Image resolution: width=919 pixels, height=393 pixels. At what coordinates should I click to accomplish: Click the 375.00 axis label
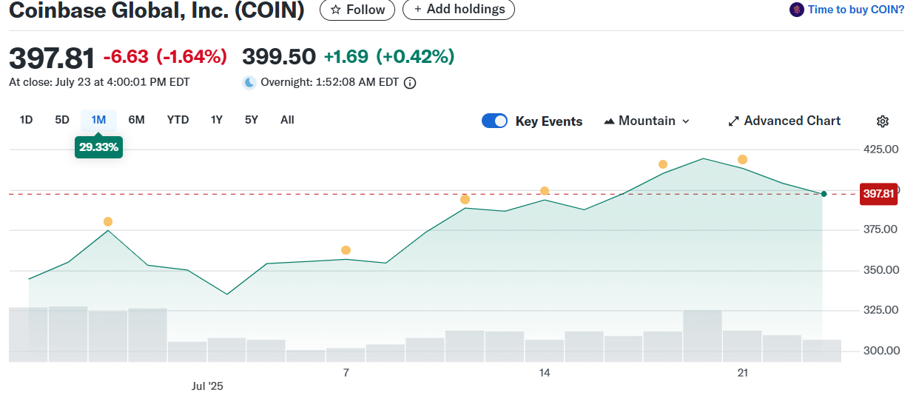click(x=881, y=230)
